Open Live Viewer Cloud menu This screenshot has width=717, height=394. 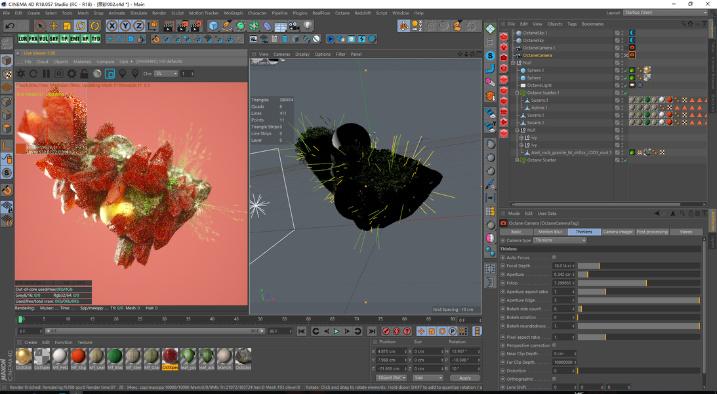pos(42,61)
